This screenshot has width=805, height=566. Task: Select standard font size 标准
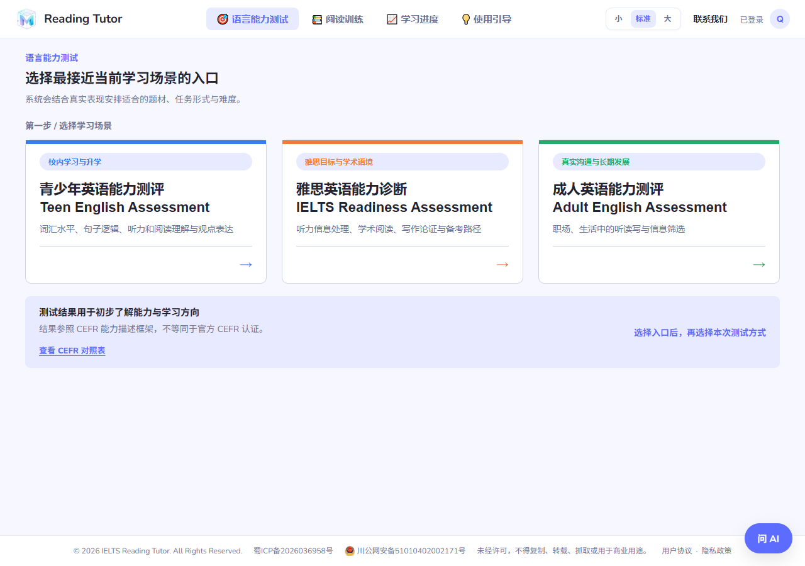click(x=643, y=19)
